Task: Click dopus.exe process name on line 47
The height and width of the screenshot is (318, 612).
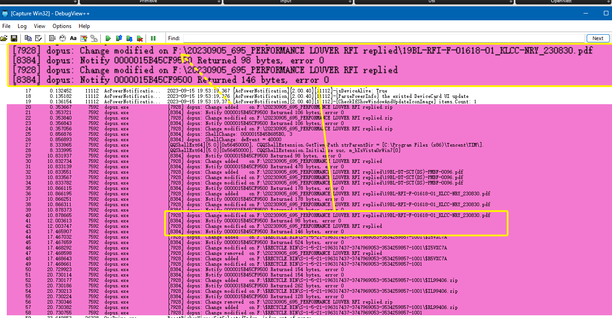Action: click(117, 253)
